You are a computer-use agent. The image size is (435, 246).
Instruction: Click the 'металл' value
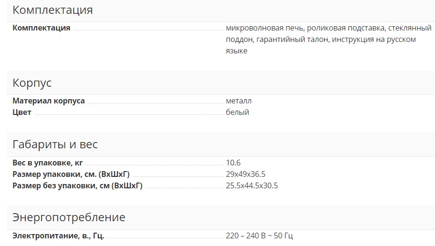click(x=239, y=101)
